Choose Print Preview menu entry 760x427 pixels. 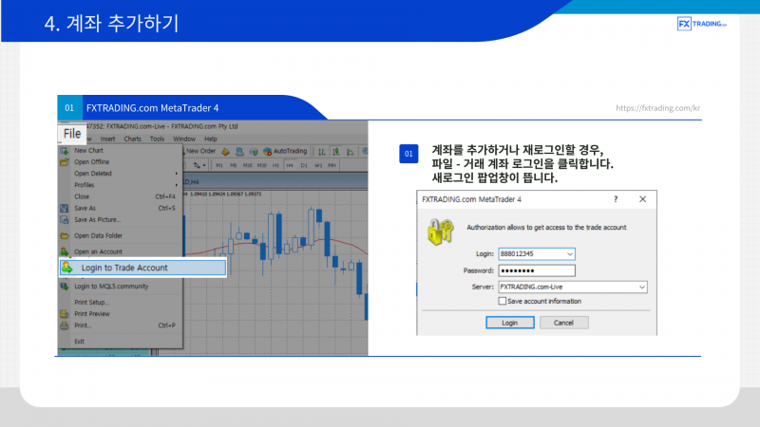click(x=120, y=314)
